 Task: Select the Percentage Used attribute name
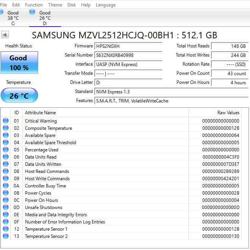[x=42, y=150]
